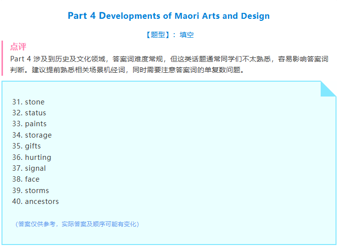
Task: Click the 【题型】: 填空 label
Action: pyautogui.click(x=169, y=35)
